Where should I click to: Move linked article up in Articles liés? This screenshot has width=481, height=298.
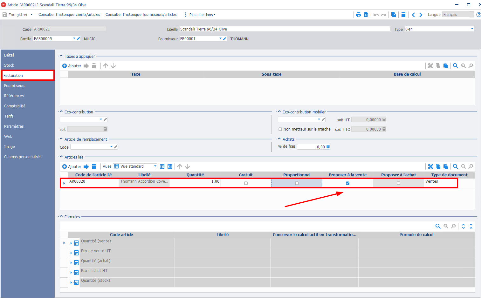pos(180,166)
